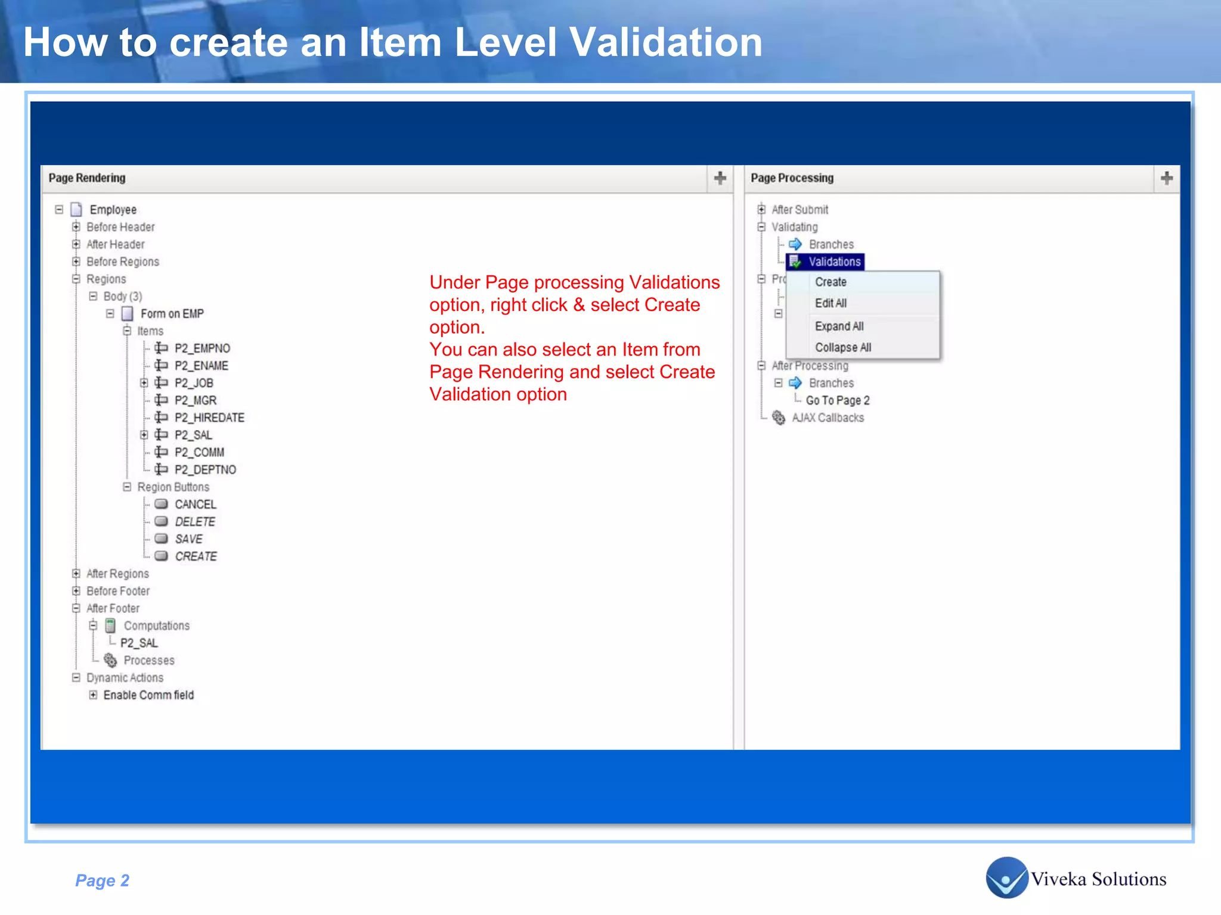
Task: Select the Go To Page 2 branch
Action: 837,401
